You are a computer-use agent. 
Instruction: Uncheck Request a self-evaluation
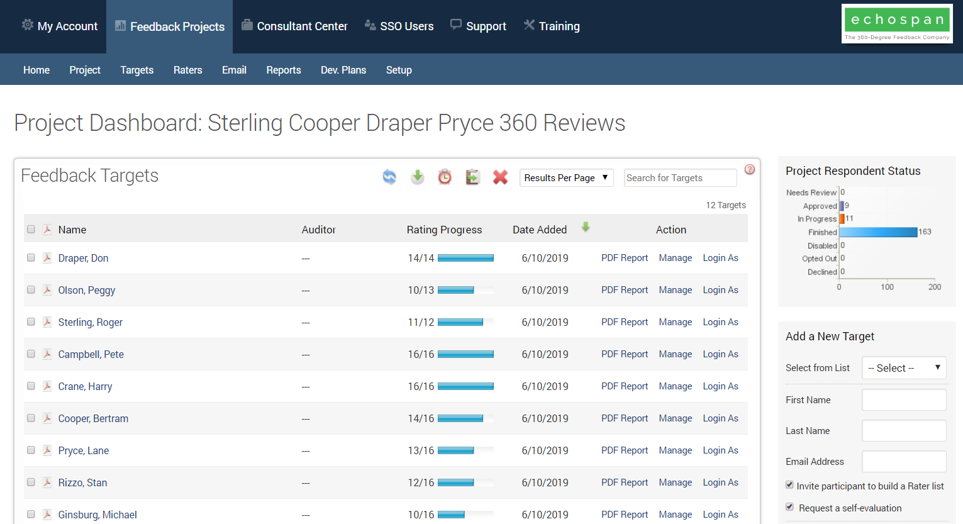(789, 507)
